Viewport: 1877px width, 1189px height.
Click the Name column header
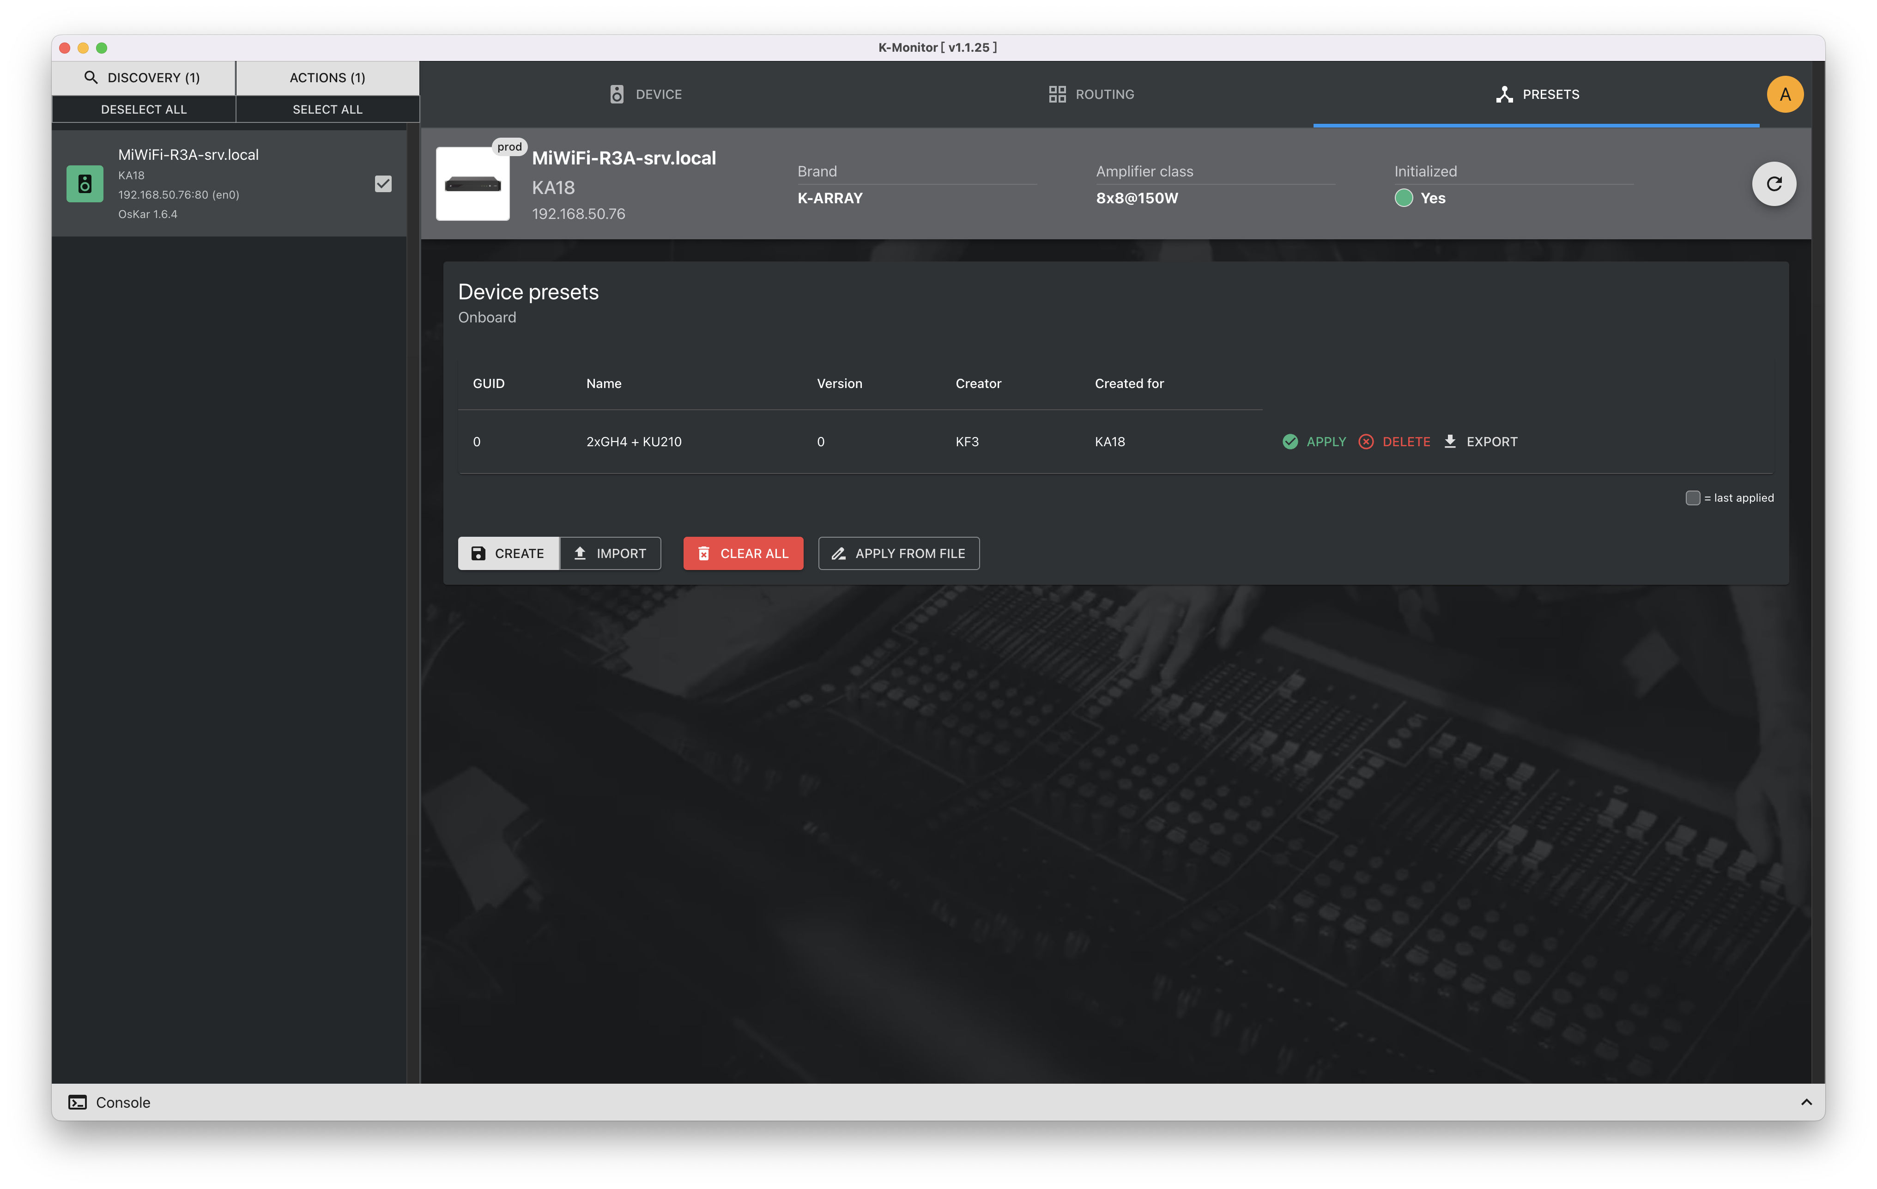coord(604,383)
